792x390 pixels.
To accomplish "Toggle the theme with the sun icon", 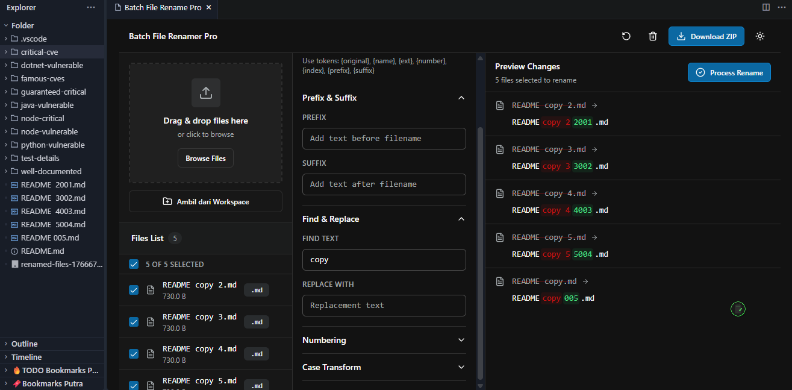I will pos(760,36).
